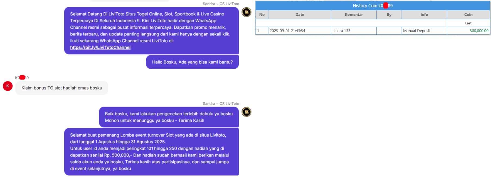Select the date cell '2025-09-01 21:43:54'
The width and height of the screenshot is (491, 179).
(x=300, y=31)
